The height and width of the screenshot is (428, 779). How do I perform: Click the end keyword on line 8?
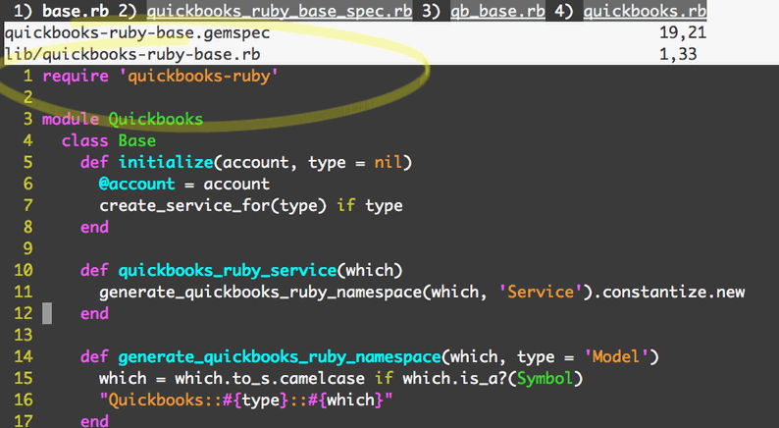tap(94, 227)
